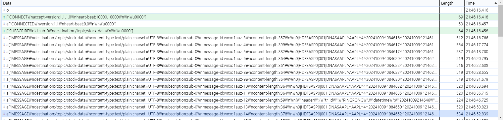Sort frames by the Length column header
Viewport: 503px width, 120px height.
point(452,3)
